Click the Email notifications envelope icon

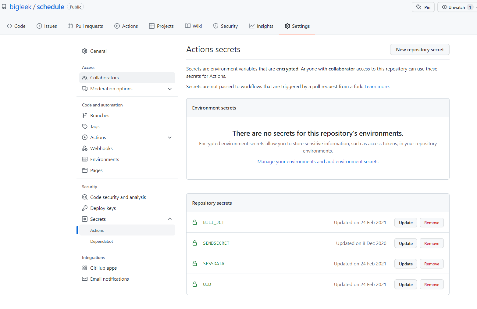coord(85,279)
